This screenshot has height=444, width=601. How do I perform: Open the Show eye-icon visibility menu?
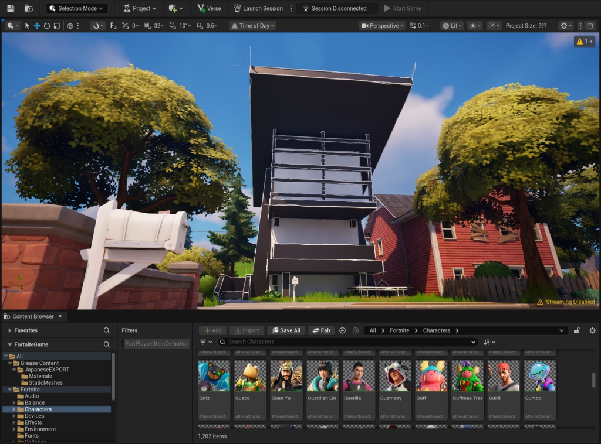pos(475,26)
